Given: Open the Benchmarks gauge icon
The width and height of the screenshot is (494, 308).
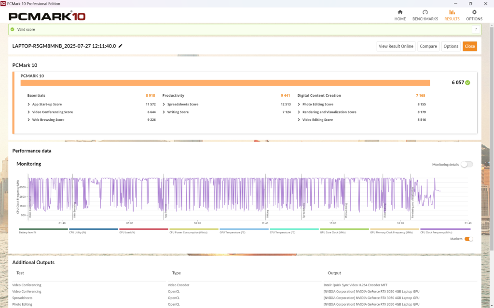Looking at the screenshot, I should (x=425, y=12).
